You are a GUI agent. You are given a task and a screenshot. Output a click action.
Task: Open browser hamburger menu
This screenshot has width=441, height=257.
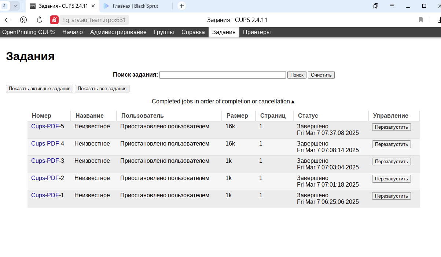point(392,6)
